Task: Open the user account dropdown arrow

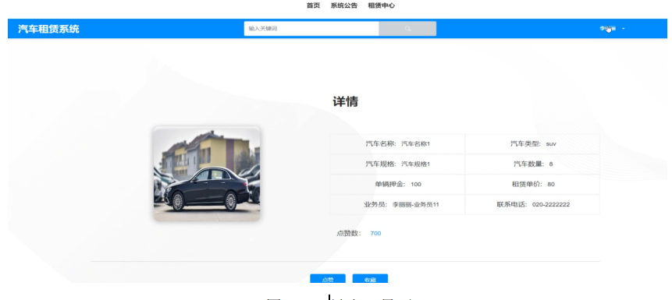Action: pos(623,29)
